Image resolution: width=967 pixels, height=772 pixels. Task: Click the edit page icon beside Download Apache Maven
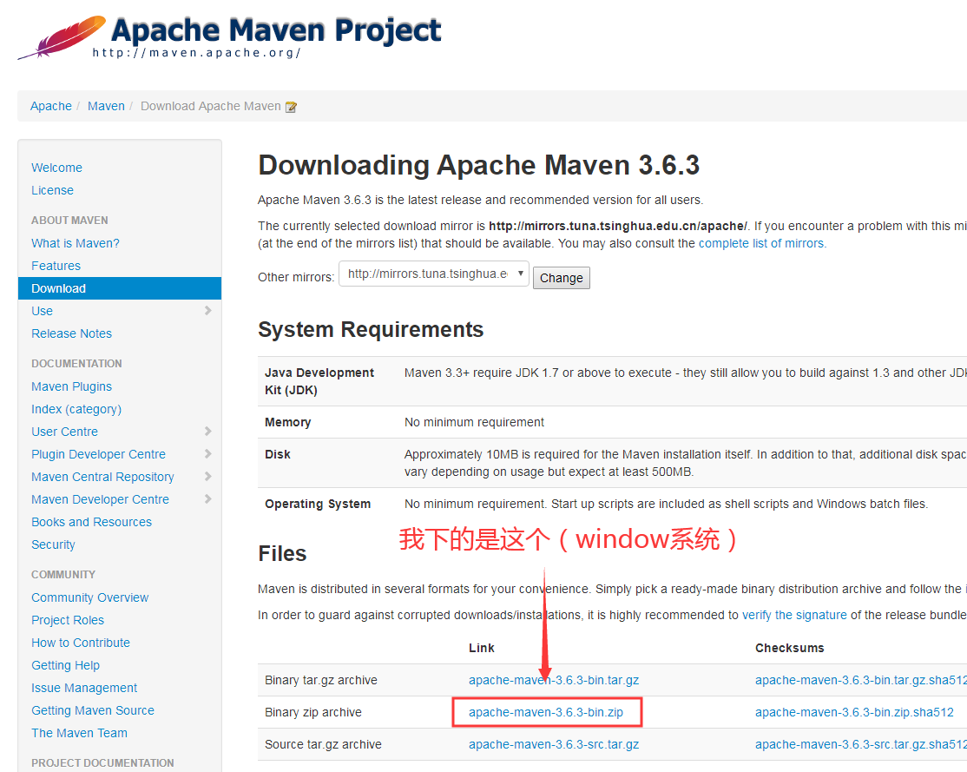pos(291,107)
